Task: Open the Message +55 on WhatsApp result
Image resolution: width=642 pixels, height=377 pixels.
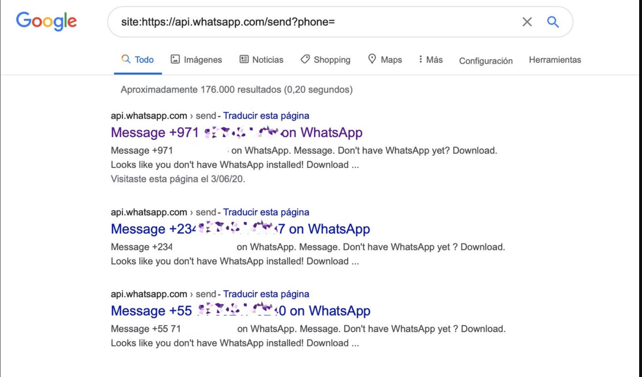Action: click(240, 311)
